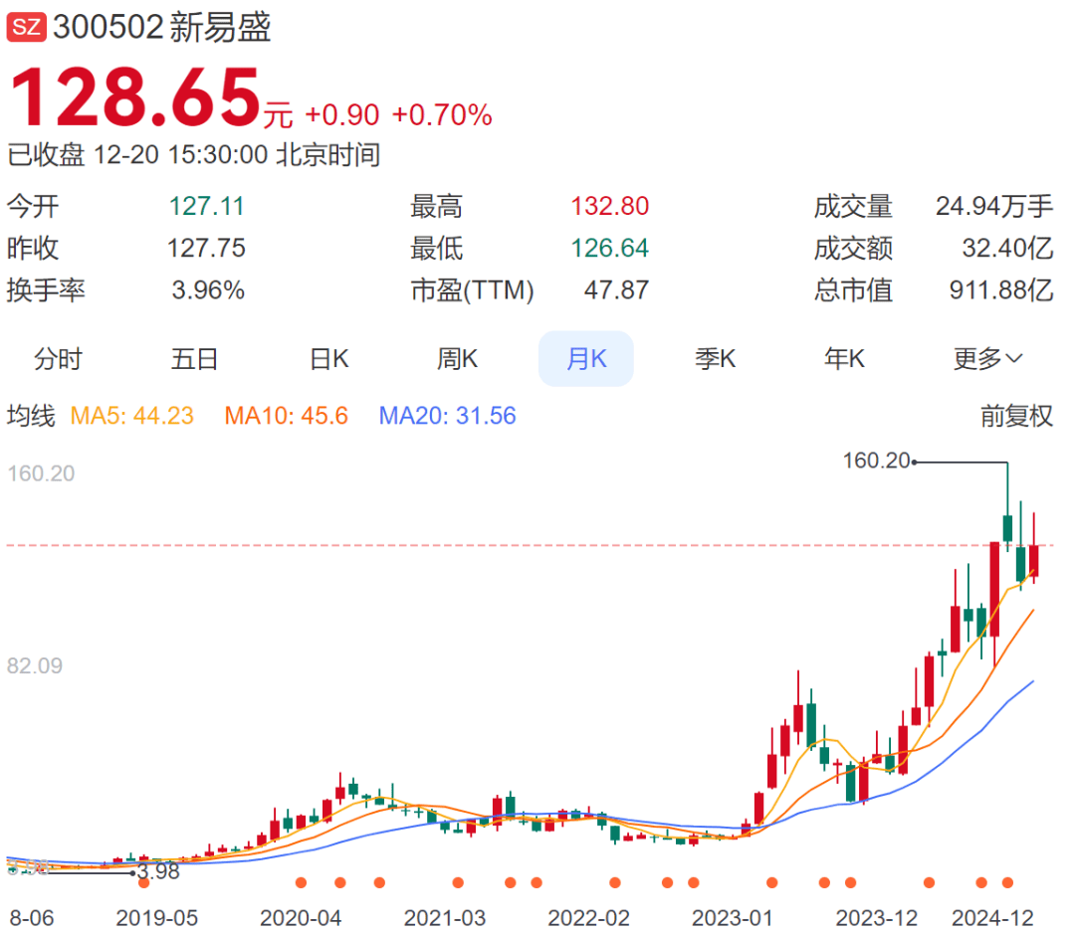1075x935 pixels.
Task: Open the 300502 新易盛 stock title
Action: coord(162,27)
